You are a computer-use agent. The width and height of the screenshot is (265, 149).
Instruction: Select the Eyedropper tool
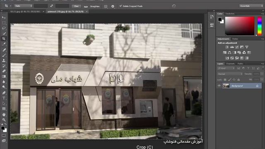[4, 44]
